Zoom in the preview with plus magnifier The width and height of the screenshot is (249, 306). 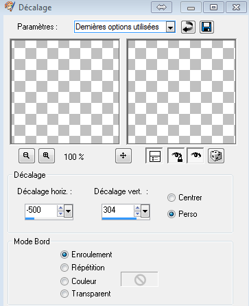(x=47, y=156)
